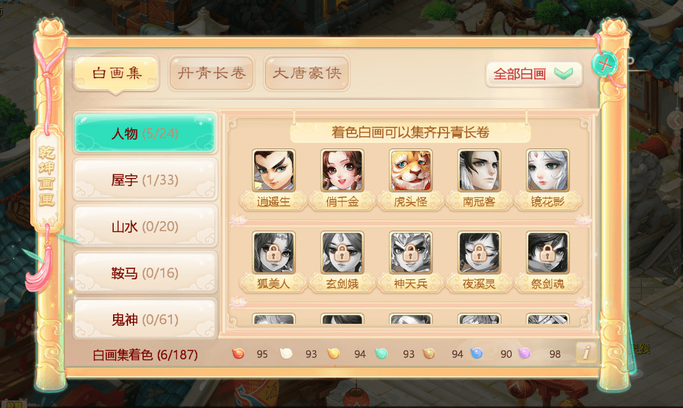Open the 鬼神 (0/61) category
The width and height of the screenshot is (683, 408).
coord(145,319)
